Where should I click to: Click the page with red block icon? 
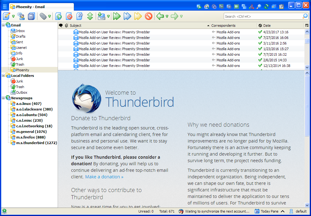coord(69,16)
